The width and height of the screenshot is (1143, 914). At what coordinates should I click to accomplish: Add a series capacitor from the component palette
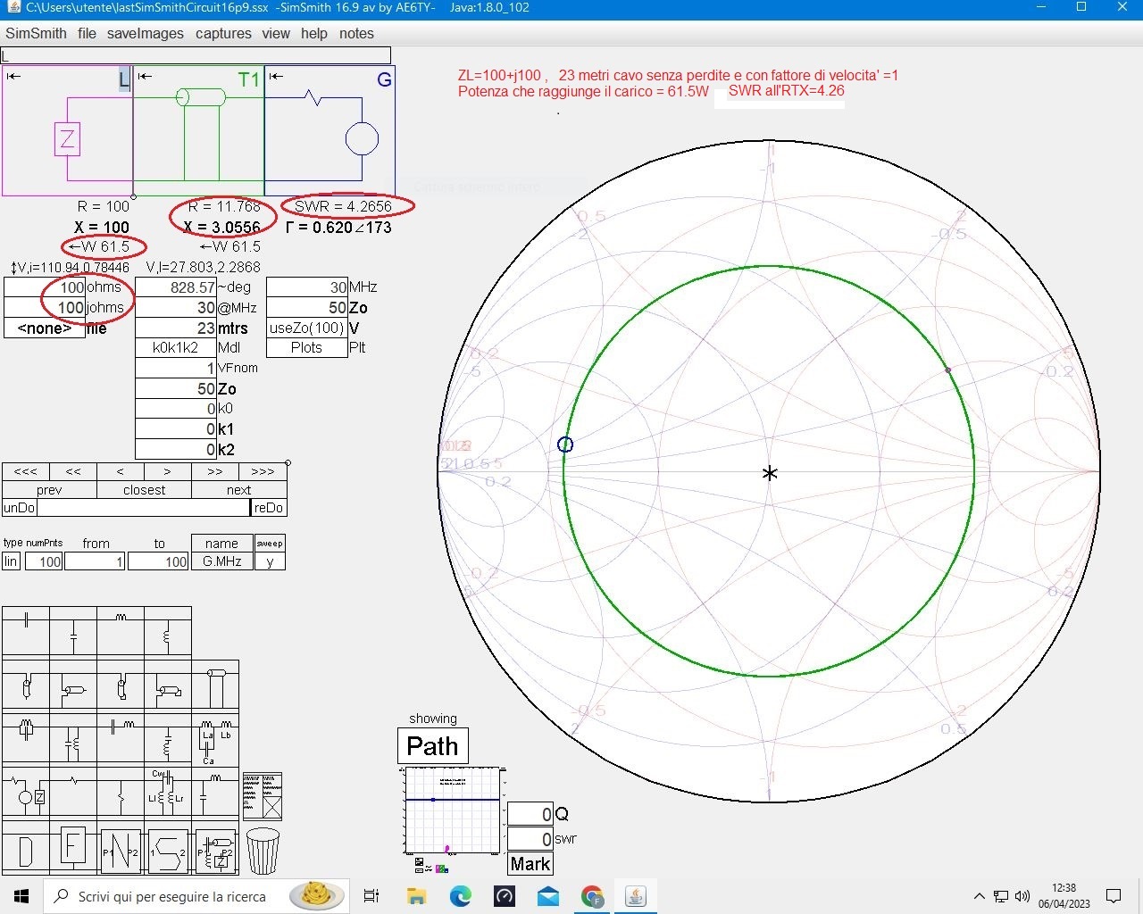coord(26,631)
